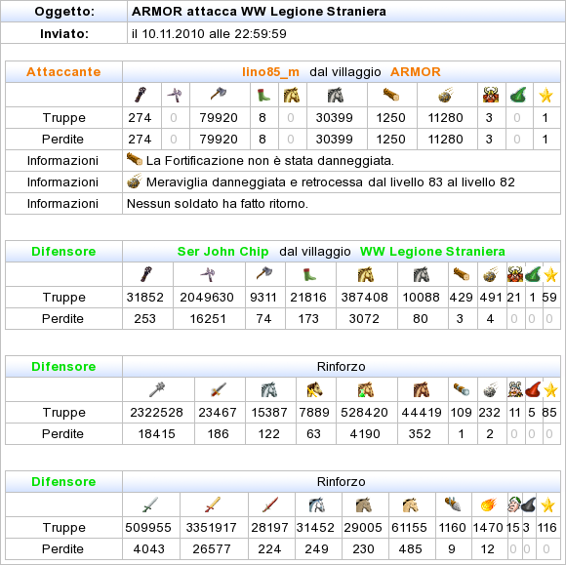Click reinforcement loss value 18415
The image size is (566, 565).
(157, 433)
